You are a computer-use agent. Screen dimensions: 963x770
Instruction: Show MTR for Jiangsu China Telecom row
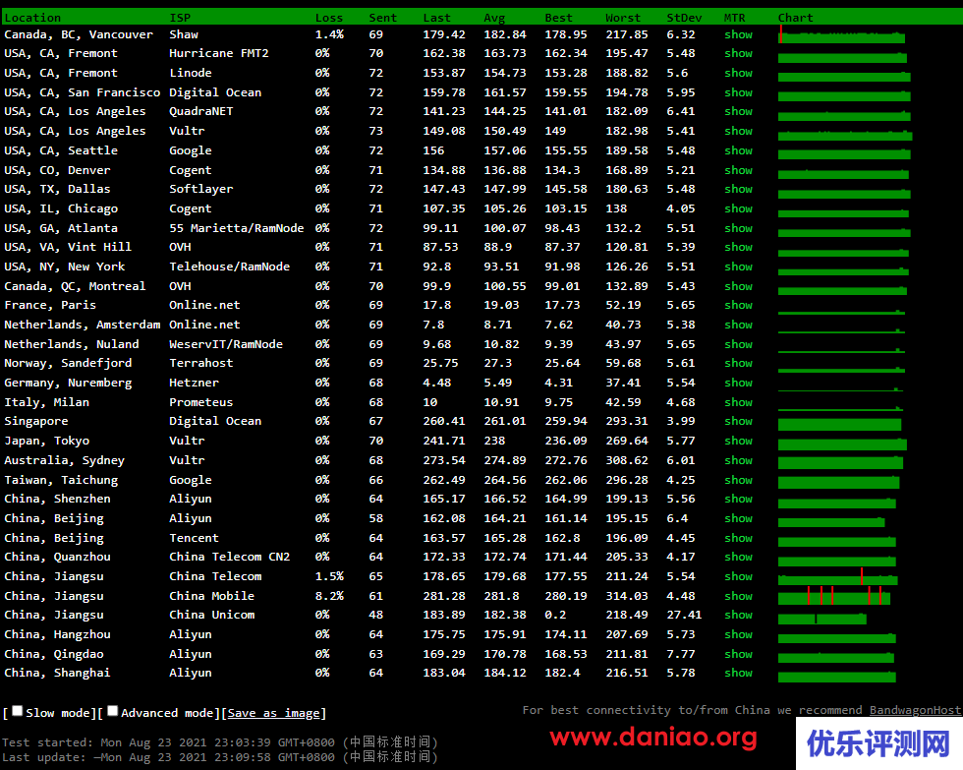click(738, 576)
